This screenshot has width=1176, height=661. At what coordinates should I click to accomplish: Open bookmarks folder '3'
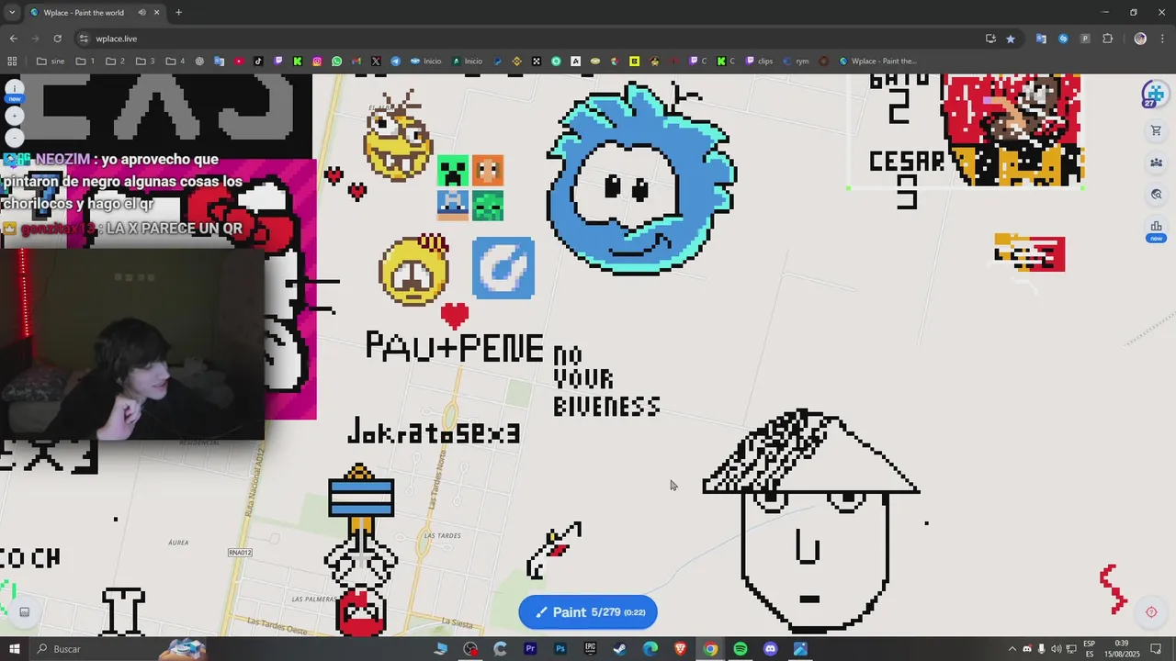click(145, 62)
